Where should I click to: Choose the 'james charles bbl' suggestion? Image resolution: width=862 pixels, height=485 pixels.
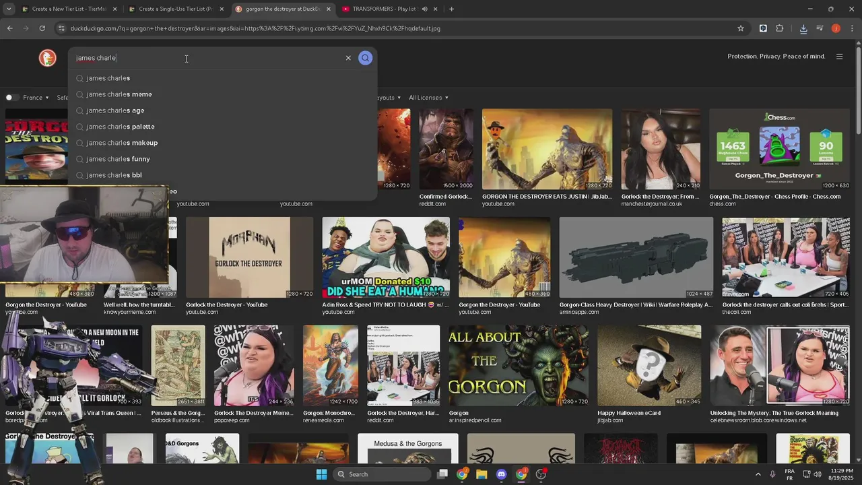pyautogui.click(x=222, y=175)
